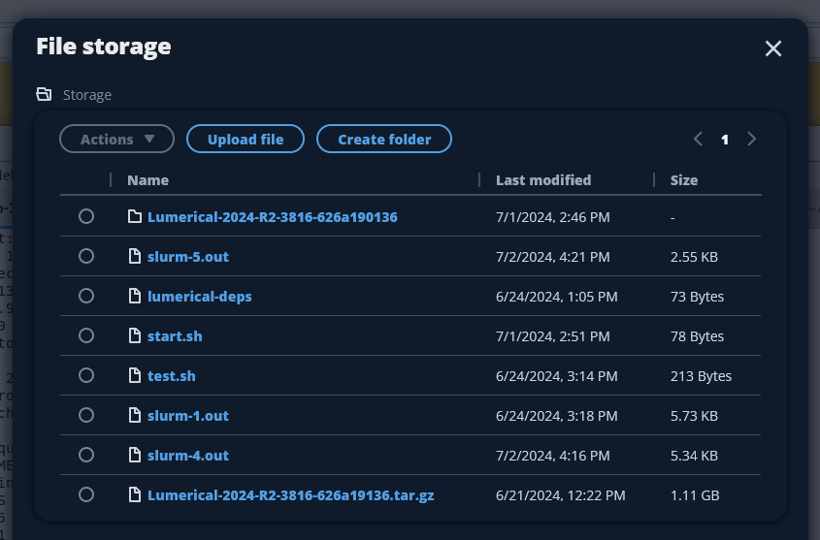Image resolution: width=820 pixels, height=540 pixels.
Task: Click the Storage breadcrumb folder icon
Action: point(44,94)
